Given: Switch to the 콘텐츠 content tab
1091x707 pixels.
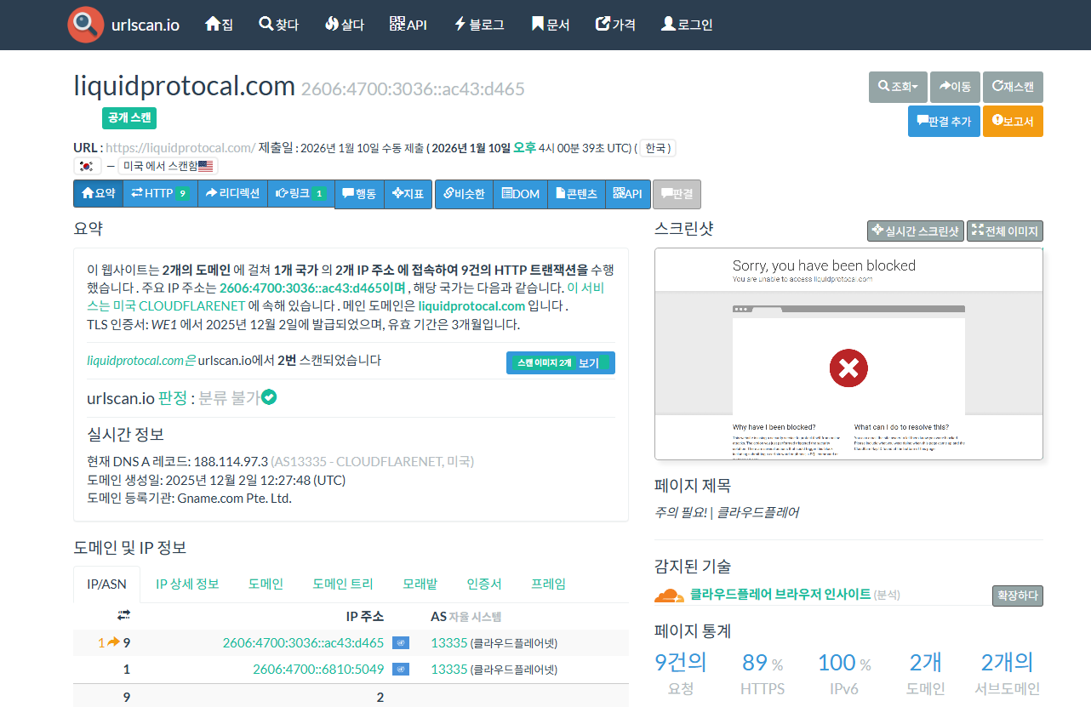Looking at the screenshot, I should [576, 194].
